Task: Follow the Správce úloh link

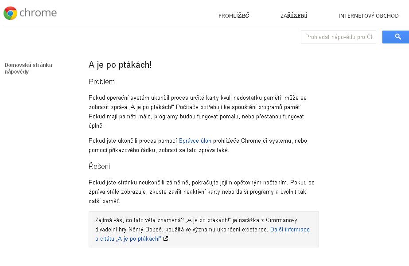Action: point(195,141)
